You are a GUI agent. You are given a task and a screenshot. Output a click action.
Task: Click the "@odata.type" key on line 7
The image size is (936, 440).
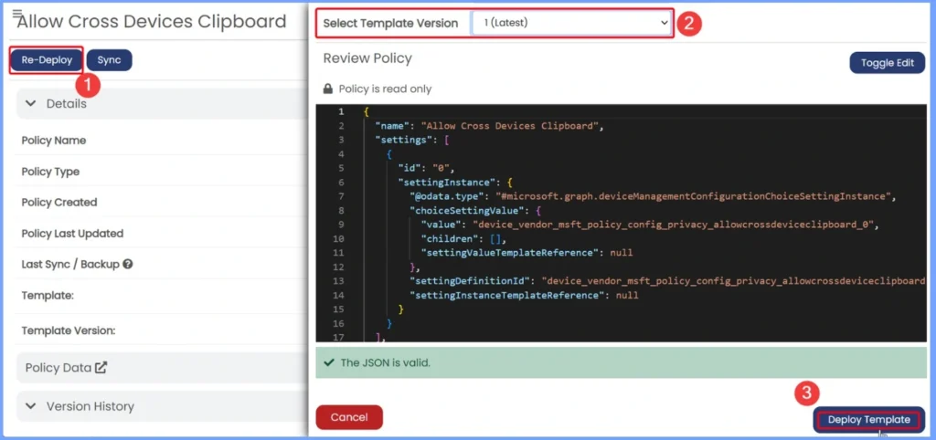click(446, 196)
